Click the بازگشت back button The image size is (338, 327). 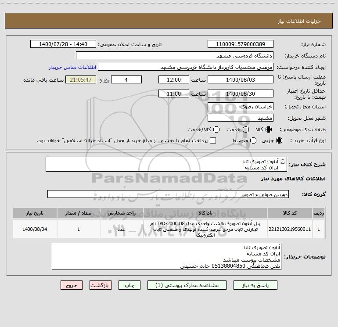point(101,285)
